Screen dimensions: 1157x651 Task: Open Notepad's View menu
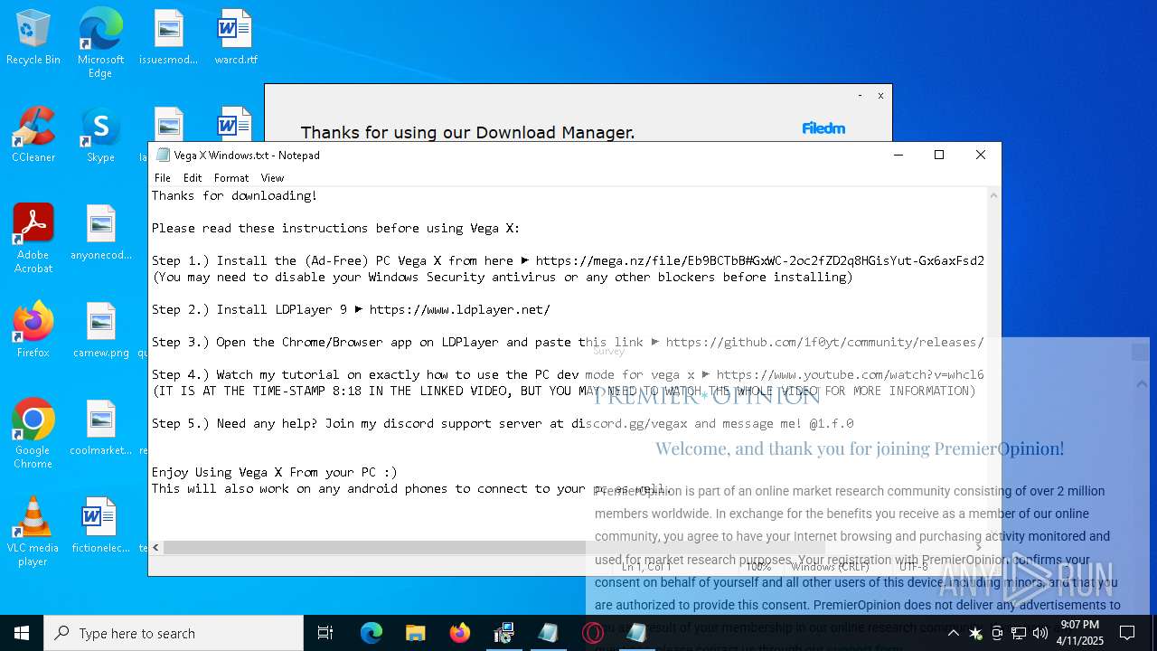pos(272,178)
